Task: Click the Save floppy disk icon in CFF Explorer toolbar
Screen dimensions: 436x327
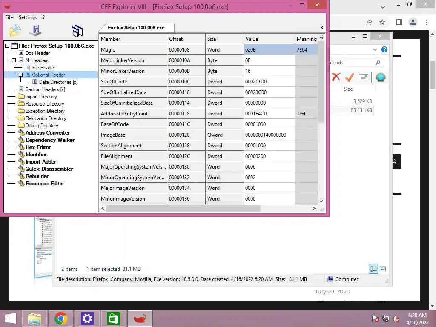Action: click(36, 31)
